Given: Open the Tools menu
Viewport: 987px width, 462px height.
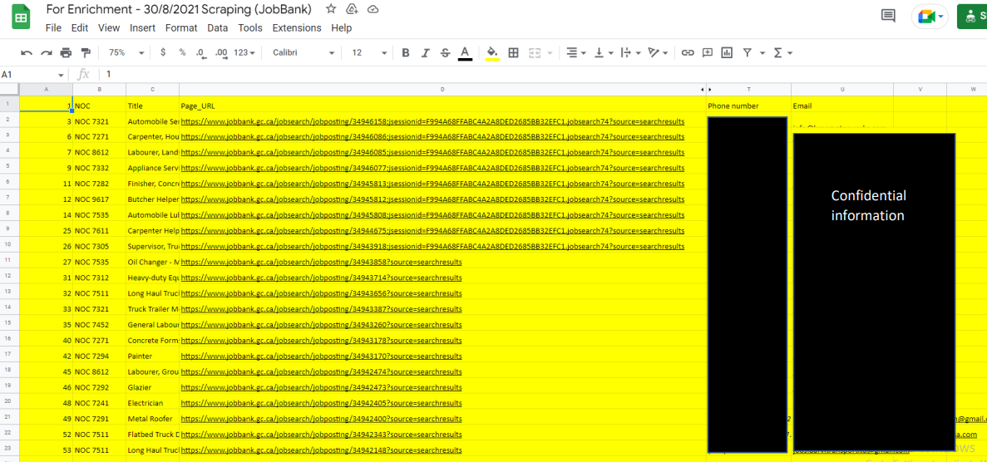Looking at the screenshot, I should pyautogui.click(x=250, y=27).
